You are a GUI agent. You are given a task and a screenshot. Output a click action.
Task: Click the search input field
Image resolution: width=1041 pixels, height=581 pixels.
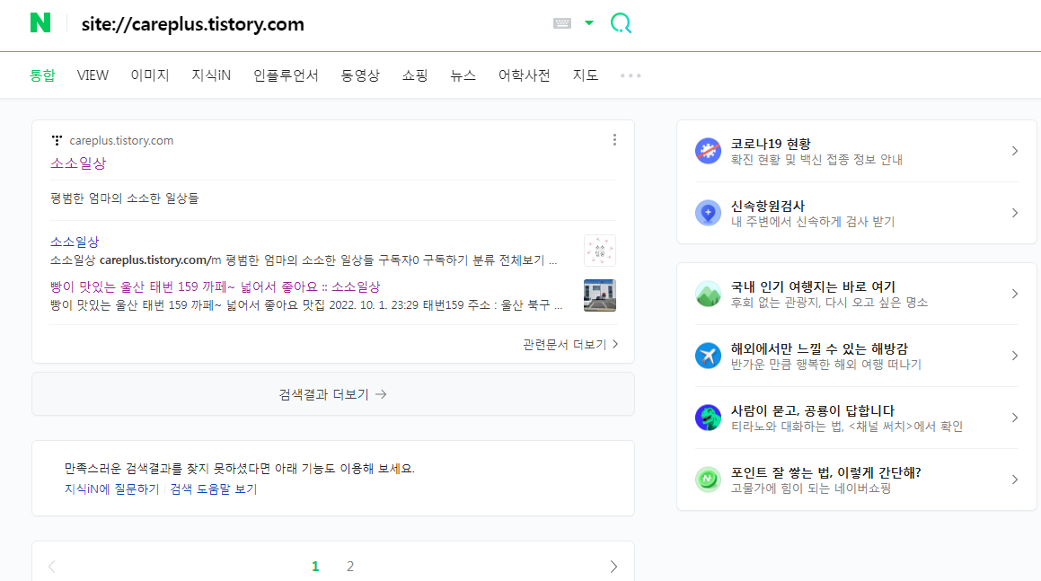pyautogui.click(x=305, y=24)
